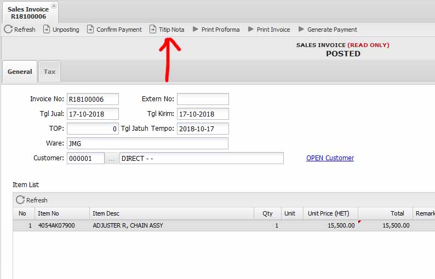Screen dimensions: 435x279
Task: Switch to the Tax tab
Action: (49, 72)
